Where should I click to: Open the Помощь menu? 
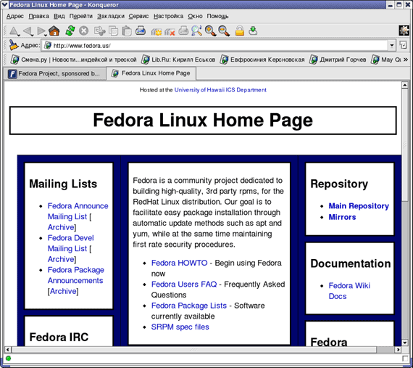[x=217, y=17]
